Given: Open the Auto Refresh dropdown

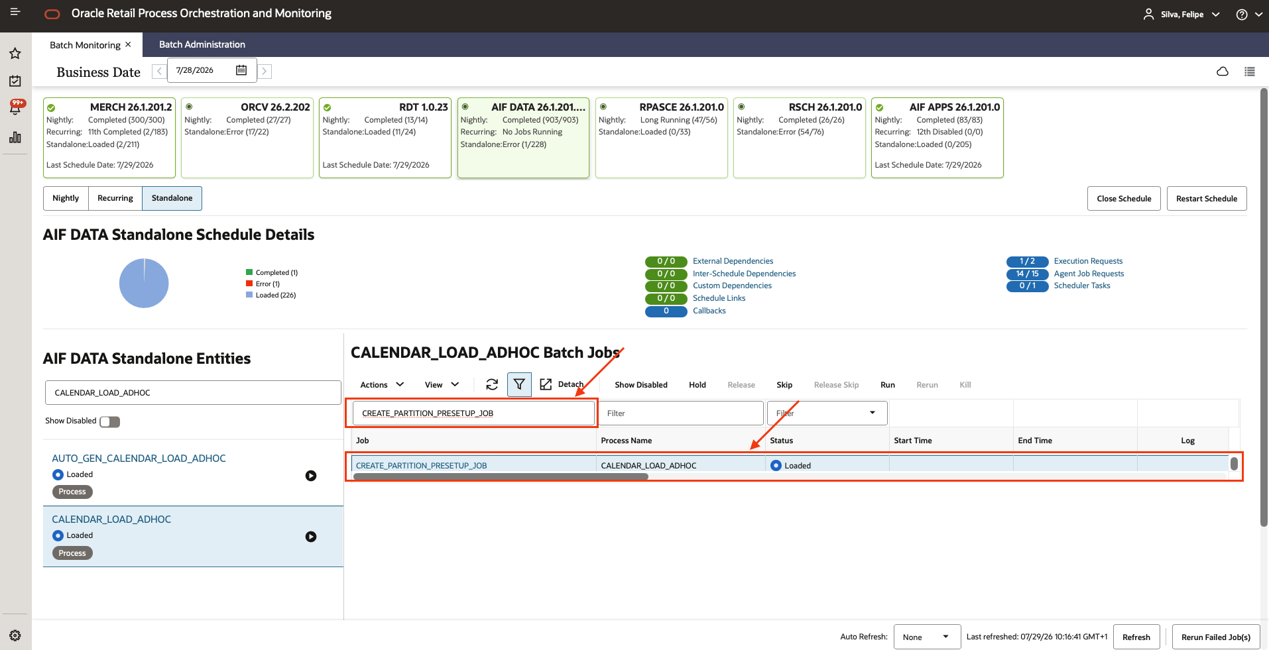Looking at the screenshot, I should (927, 637).
